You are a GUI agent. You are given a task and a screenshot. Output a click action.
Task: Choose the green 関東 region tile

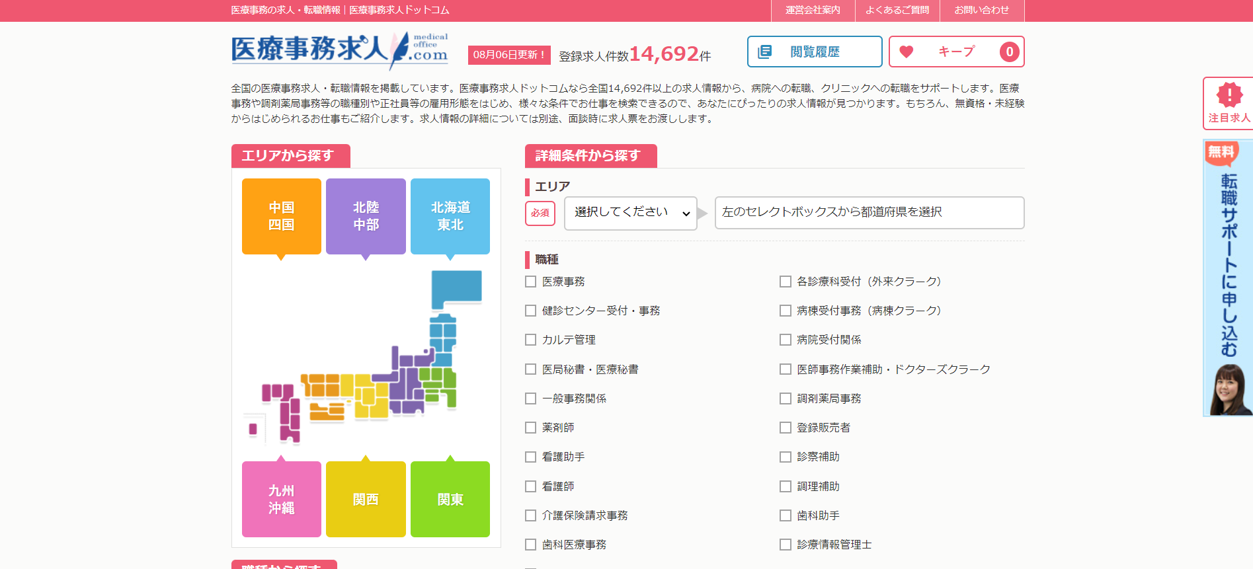[x=450, y=499]
